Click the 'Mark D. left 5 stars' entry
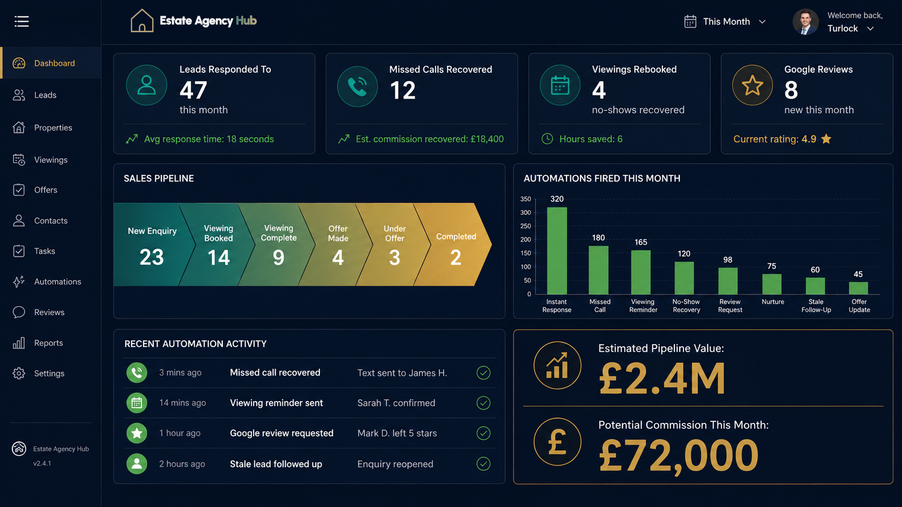 [x=397, y=433]
